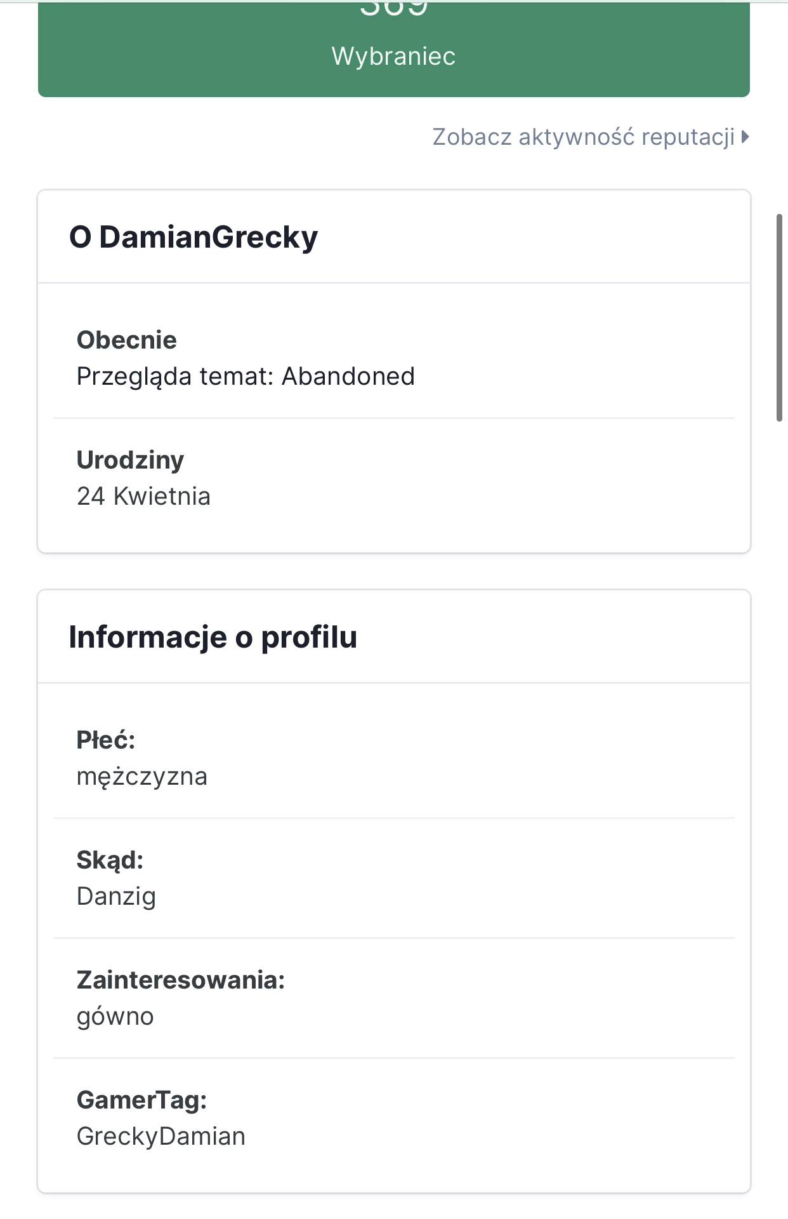Click the Urodziny label
Screen dimensions: 788x1219
[x=130, y=460]
